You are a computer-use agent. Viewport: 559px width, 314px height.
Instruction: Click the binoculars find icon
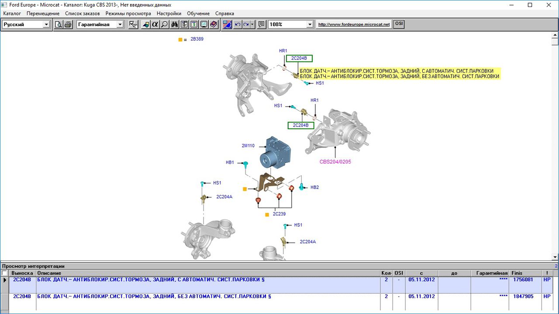click(175, 24)
